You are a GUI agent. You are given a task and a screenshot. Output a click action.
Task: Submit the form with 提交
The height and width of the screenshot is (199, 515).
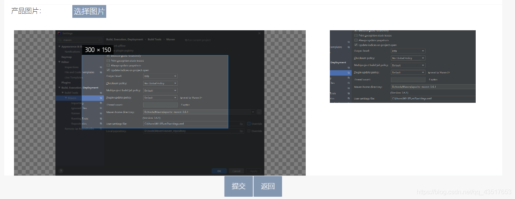click(238, 186)
